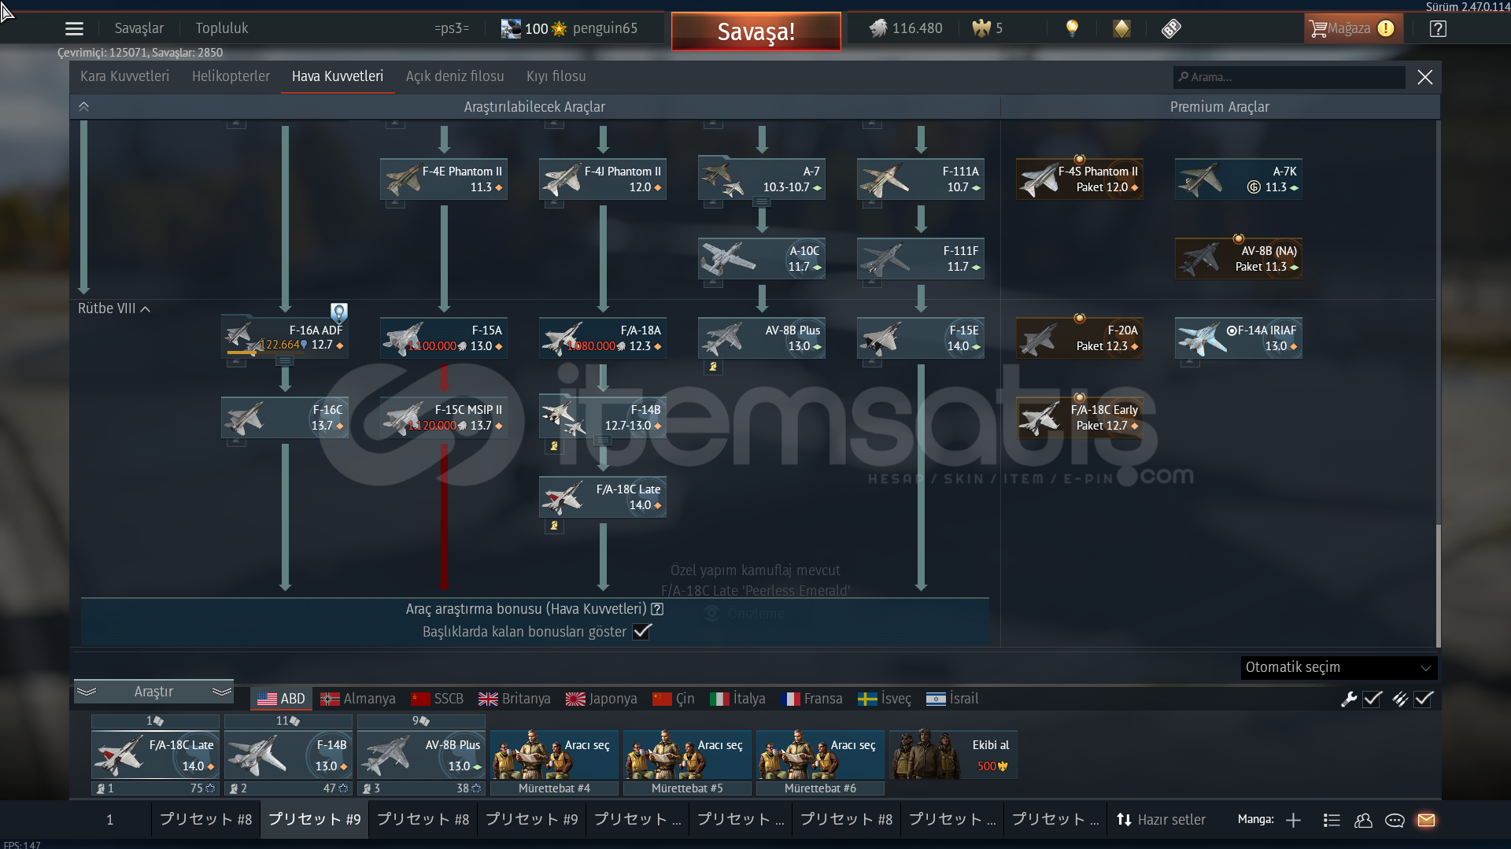This screenshot has width=1511, height=849.
Task: Switch to the Kara Kuvvetleri tab
Action: tap(124, 76)
